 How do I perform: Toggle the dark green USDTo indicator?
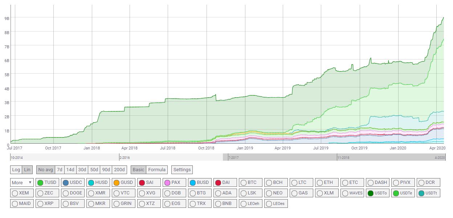pyautogui.click(x=370, y=193)
